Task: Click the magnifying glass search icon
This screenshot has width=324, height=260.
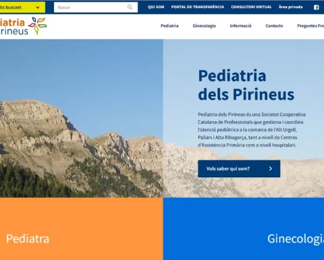Action: [x=130, y=8]
